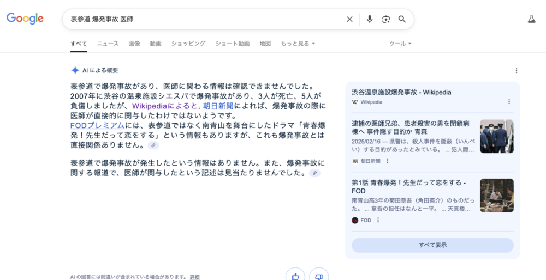
Task: Open more options for FOD source
Action: [378, 220]
